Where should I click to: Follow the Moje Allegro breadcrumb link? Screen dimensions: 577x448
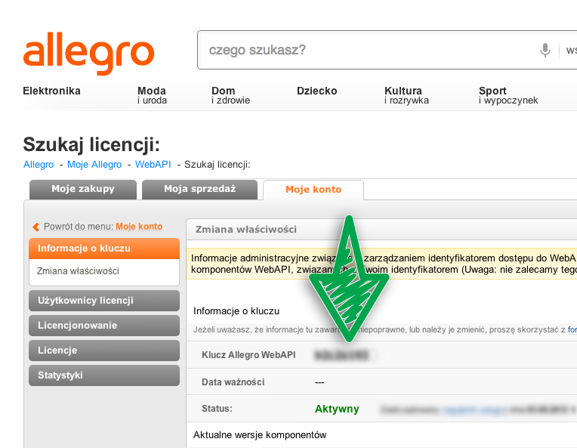[94, 165]
